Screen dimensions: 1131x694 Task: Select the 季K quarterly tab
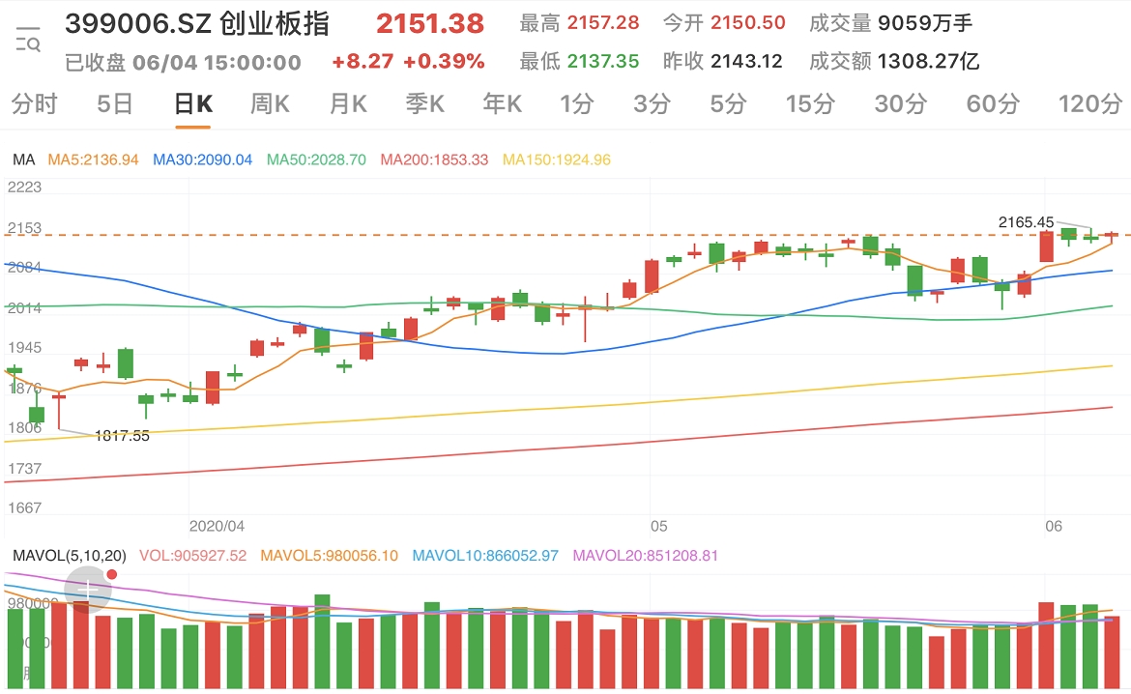pos(423,105)
